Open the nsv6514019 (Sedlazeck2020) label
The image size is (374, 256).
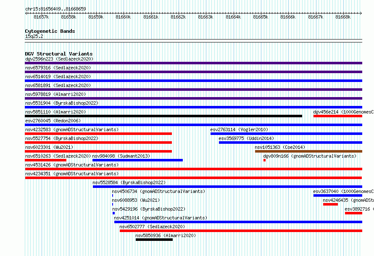coord(58,77)
